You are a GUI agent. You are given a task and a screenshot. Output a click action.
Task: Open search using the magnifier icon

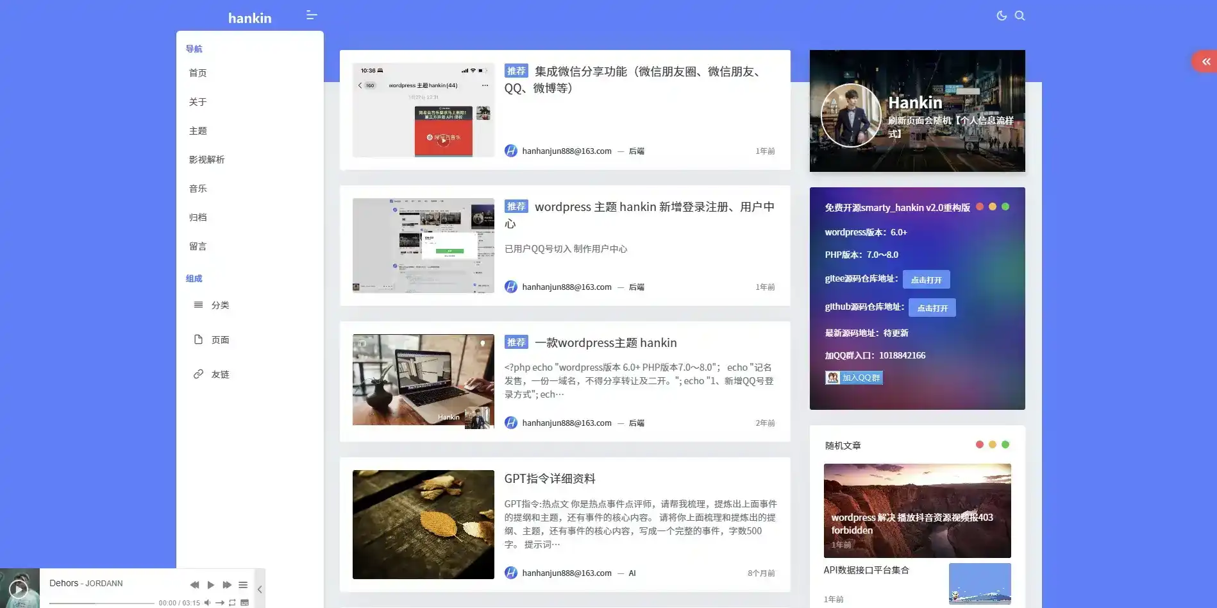coord(1020,15)
